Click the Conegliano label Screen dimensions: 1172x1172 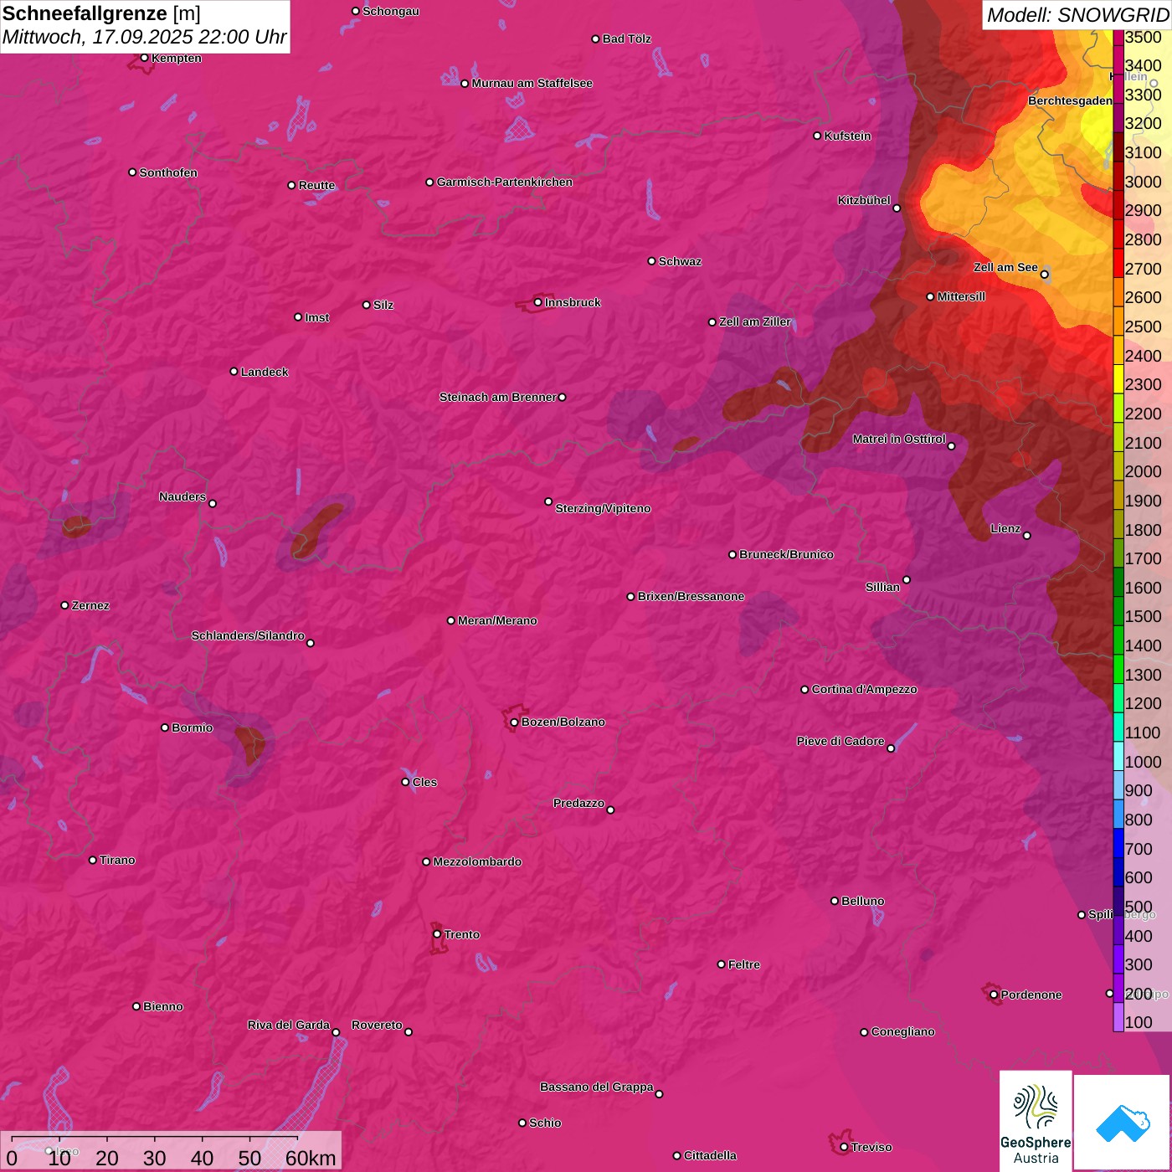(902, 1031)
